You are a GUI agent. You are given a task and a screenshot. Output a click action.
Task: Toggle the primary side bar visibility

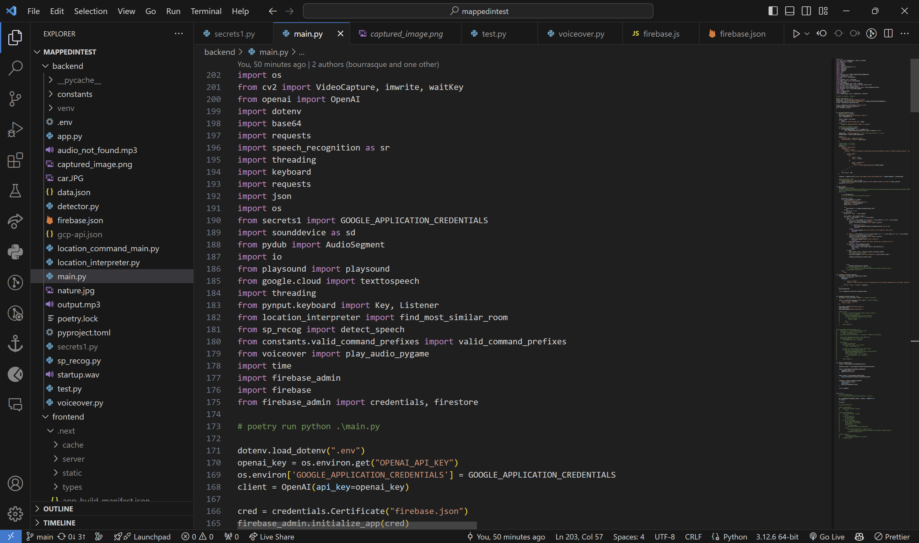pyautogui.click(x=772, y=11)
